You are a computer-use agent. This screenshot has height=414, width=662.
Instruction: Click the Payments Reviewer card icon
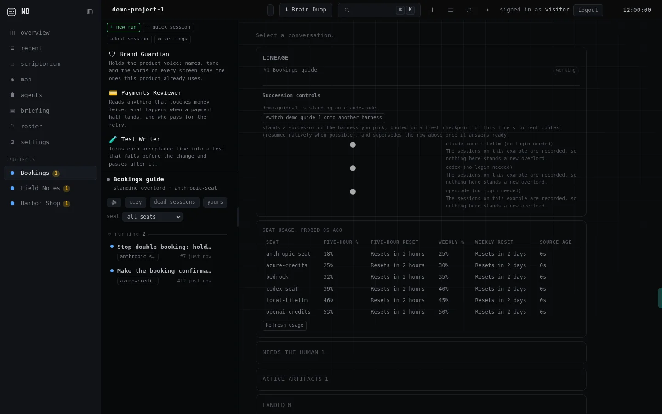[x=113, y=93]
